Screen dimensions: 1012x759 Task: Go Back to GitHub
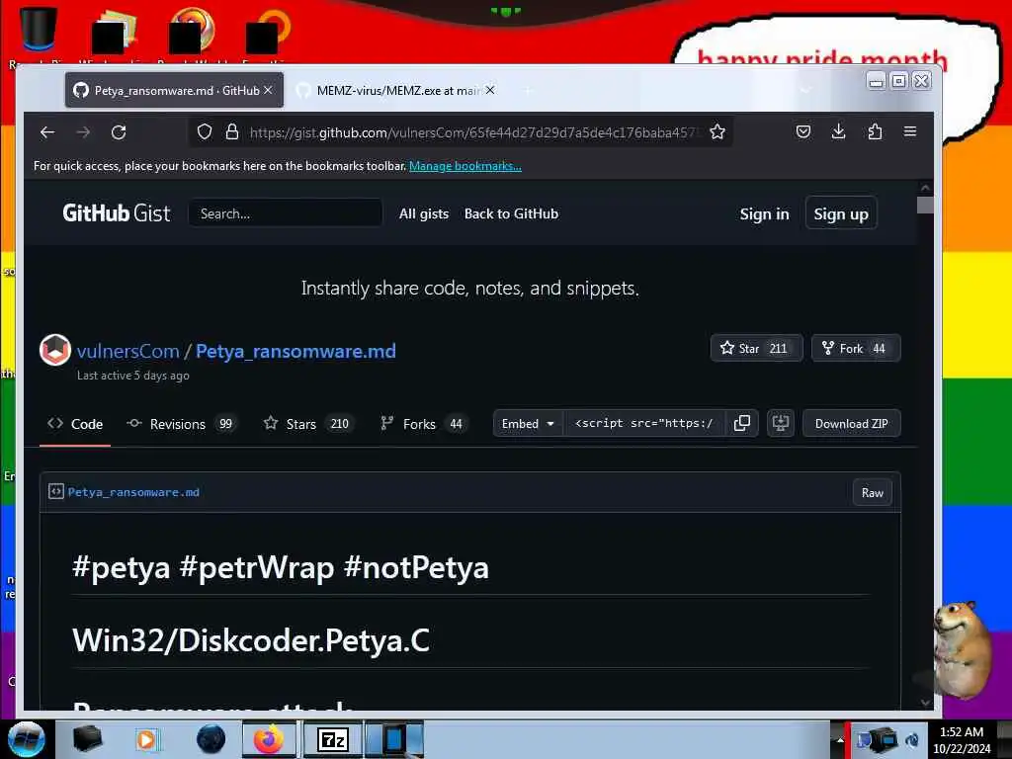tap(511, 213)
